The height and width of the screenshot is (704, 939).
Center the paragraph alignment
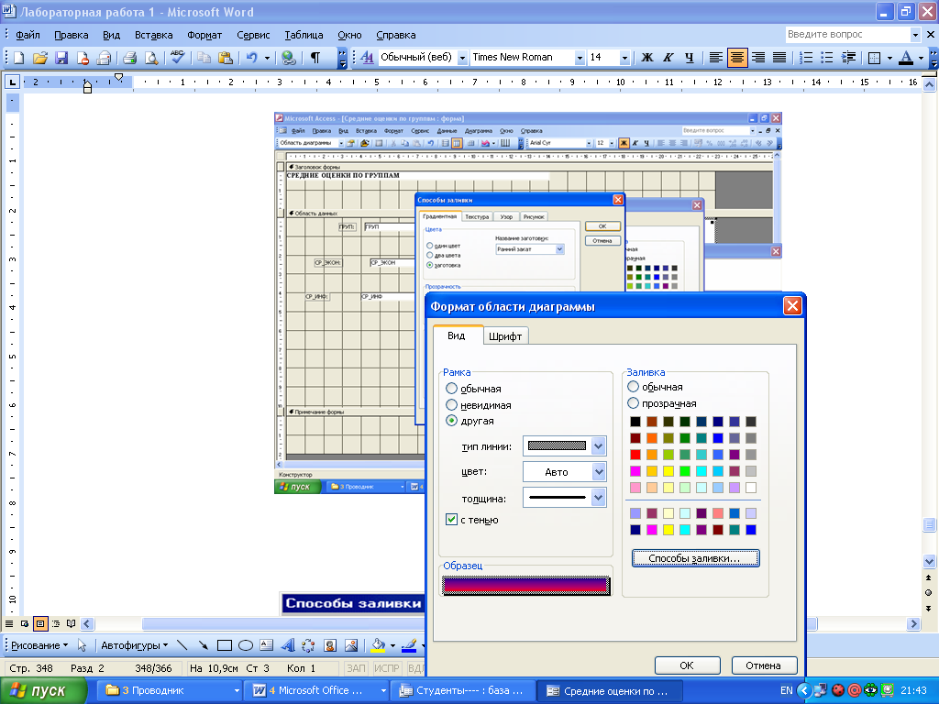737,58
